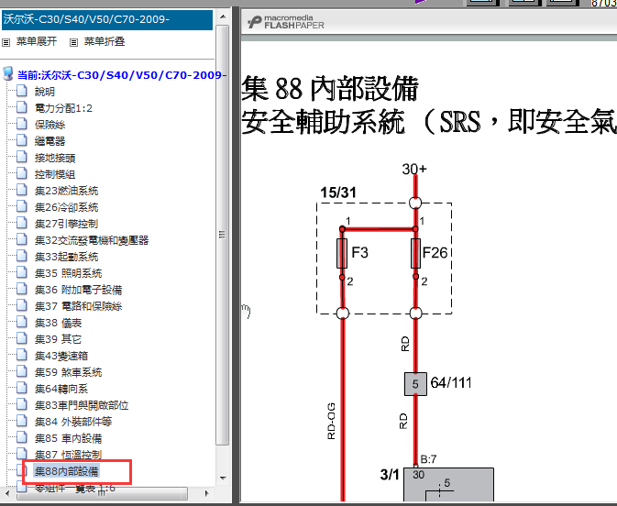This screenshot has width=617, height=506.
Task: Click the page icon beside 集64轉向系
Action: 22,389
